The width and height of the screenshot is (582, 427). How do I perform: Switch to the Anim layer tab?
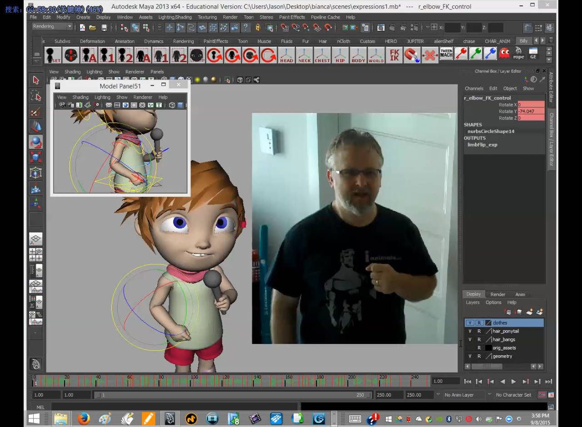click(520, 294)
